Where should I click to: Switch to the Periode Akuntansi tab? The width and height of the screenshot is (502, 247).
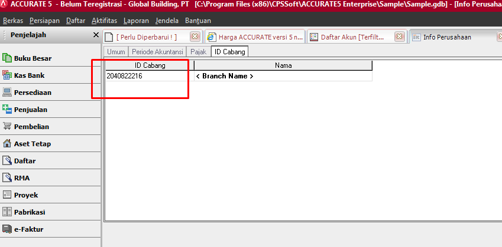pos(158,52)
